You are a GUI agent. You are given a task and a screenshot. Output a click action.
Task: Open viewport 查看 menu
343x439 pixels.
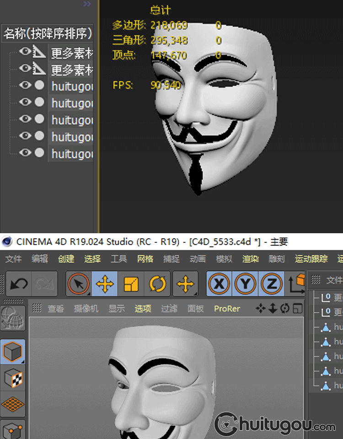click(x=56, y=309)
